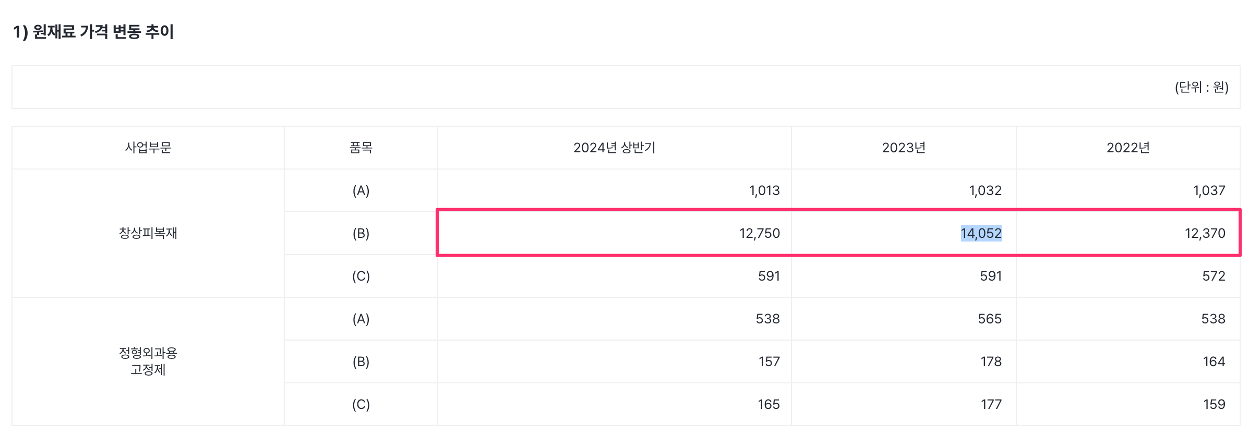Click the (단위 : 원) unit label
Image resolution: width=1249 pixels, height=434 pixels.
coord(1201,87)
